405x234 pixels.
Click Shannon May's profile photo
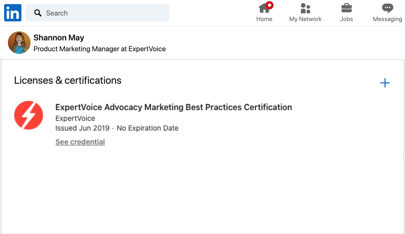coord(19,43)
